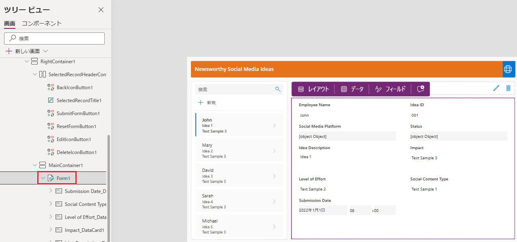Click the Social Media Platform value field
The width and height of the screenshot is (517, 242).
[x=347, y=136]
